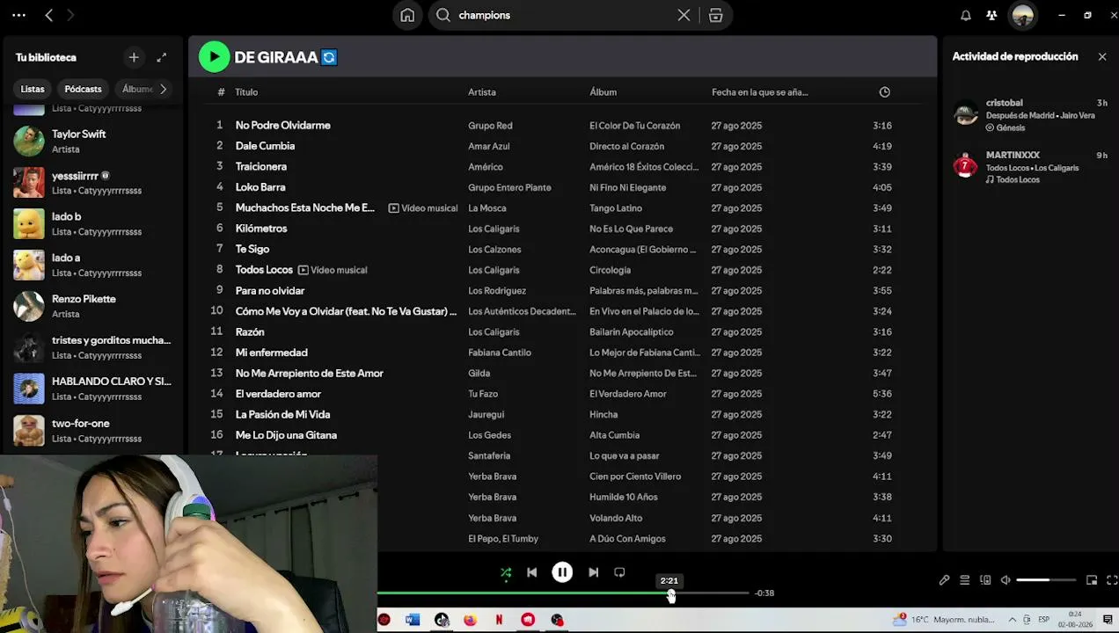Open HABLANDO CLARO Y SI... playlist
Viewport: 1119px width, 633px height.
[x=91, y=389]
